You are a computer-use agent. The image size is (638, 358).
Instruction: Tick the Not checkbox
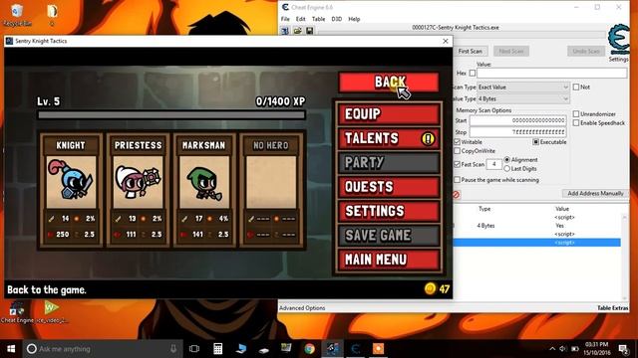[576, 87]
